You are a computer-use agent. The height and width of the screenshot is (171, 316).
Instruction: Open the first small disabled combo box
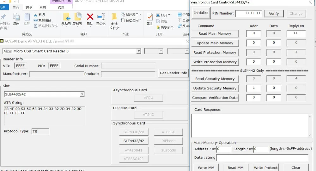point(154,51)
